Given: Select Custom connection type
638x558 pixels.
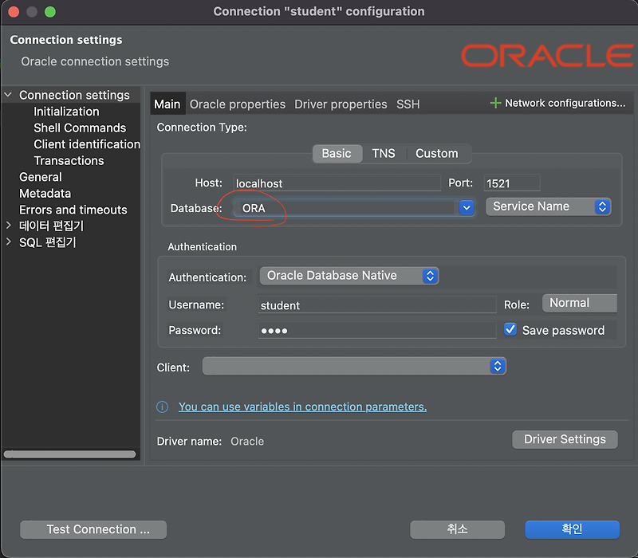Looking at the screenshot, I should 436,154.
